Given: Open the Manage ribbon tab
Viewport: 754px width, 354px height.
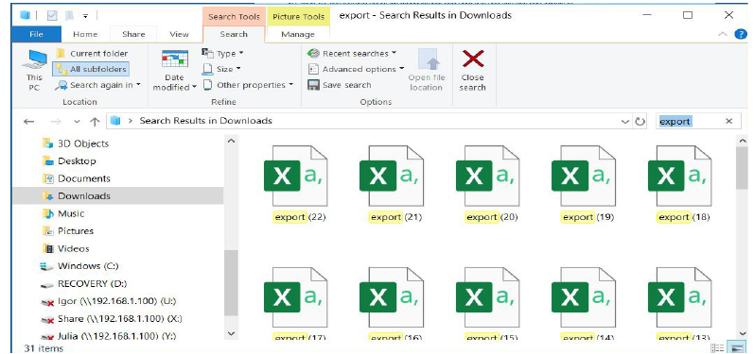Looking at the screenshot, I should pyautogui.click(x=298, y=34).
